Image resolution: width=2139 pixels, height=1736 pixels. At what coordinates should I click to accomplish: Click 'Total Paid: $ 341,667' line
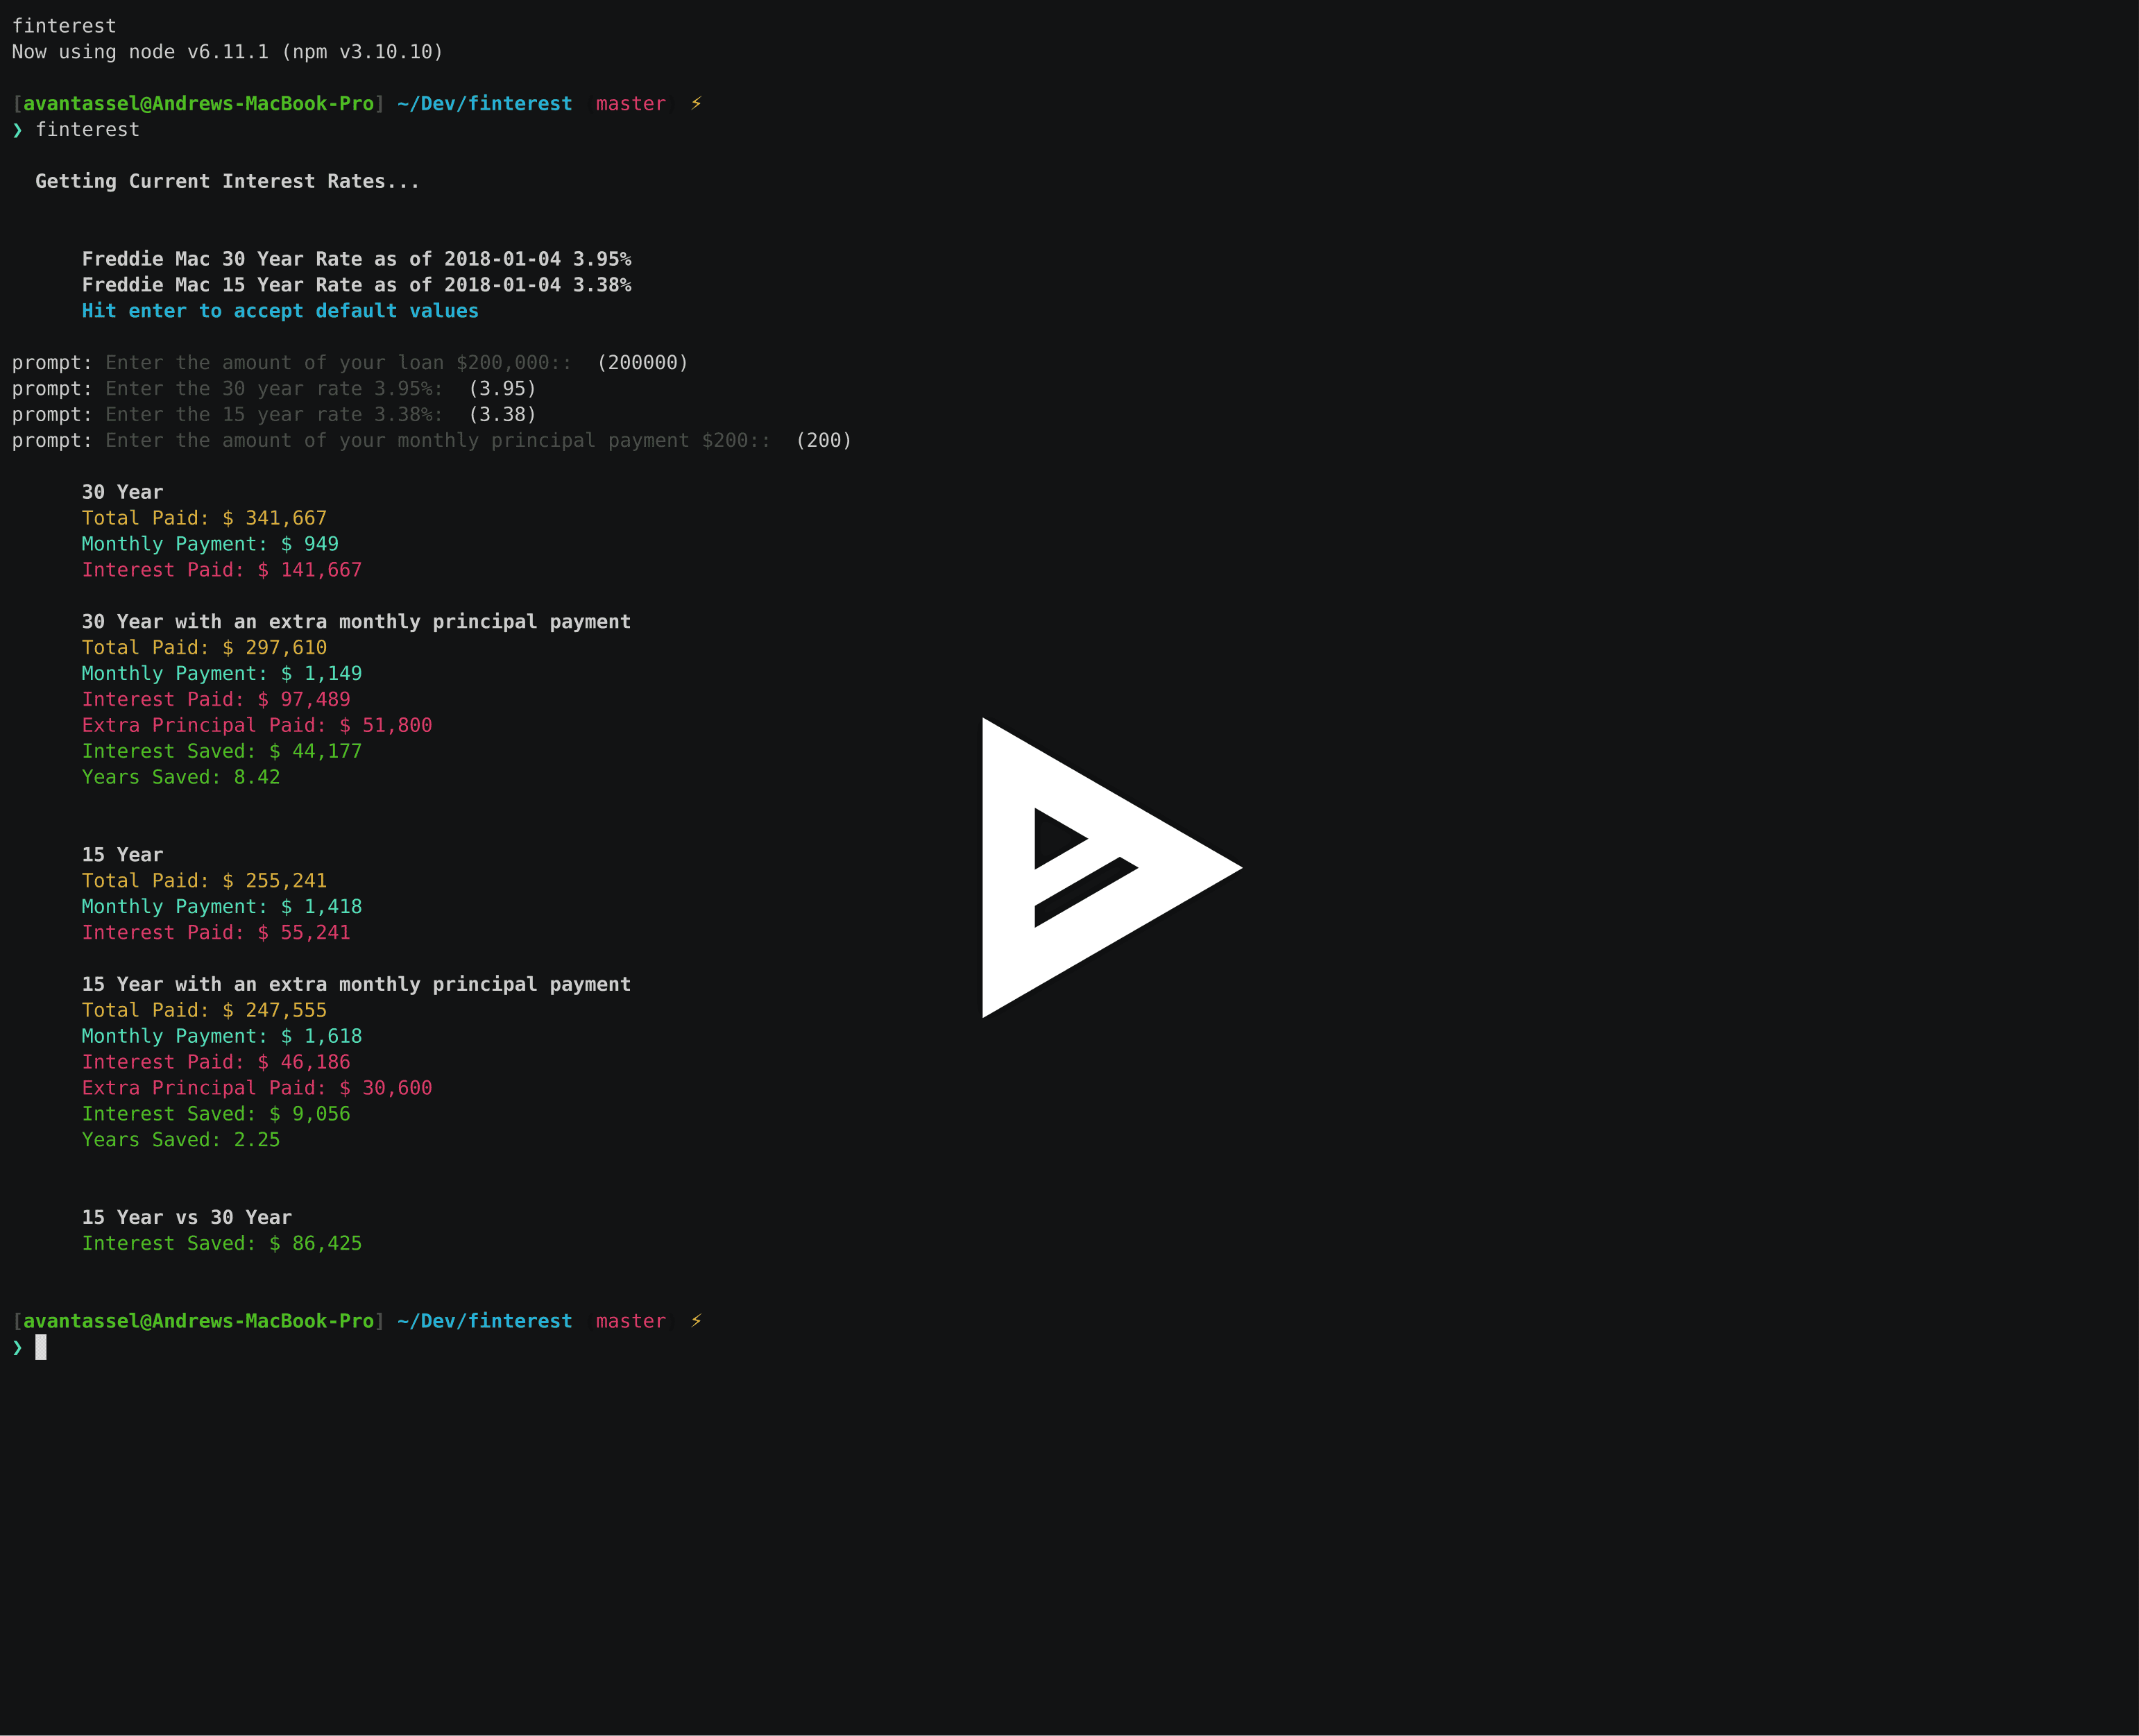coord(204,518)
